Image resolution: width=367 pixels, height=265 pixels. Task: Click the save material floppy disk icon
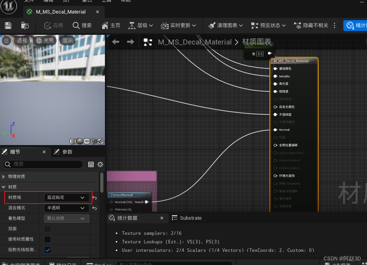(x=8, y=26)
